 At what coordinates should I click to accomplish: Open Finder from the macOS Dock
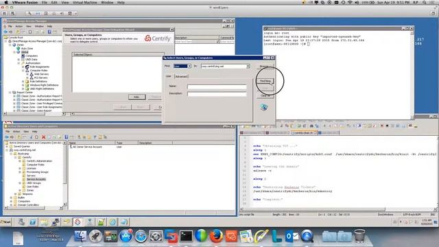tap(81, 236)
